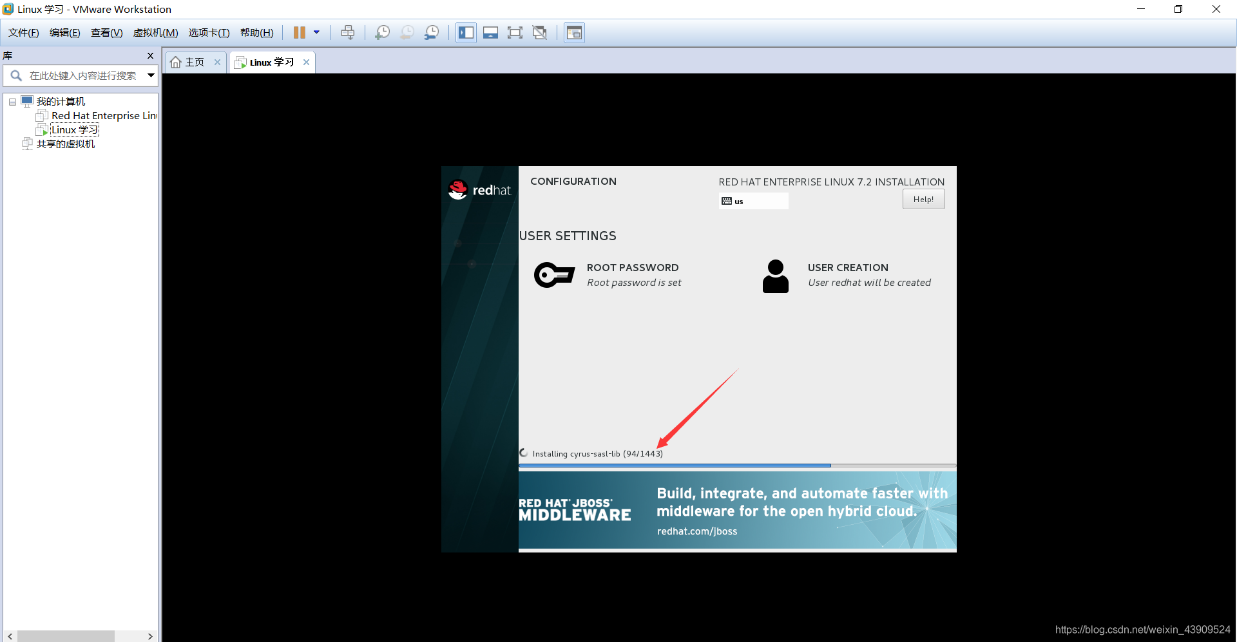This screenshot has height=642, width=1237.
Task: Click the Help! button in installer
Action: [x=923, y=200]
